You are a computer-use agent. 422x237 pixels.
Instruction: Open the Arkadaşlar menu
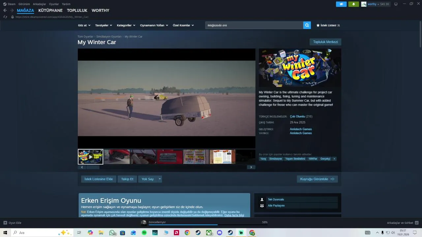40,4
